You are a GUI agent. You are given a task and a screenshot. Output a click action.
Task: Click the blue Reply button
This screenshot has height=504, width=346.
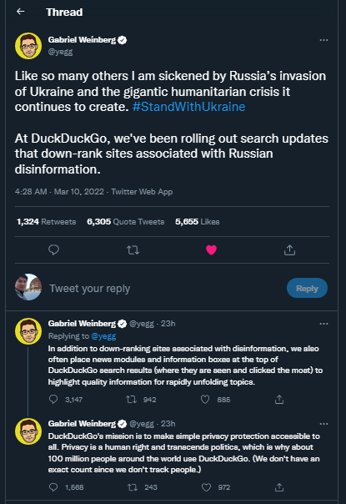coord(307,288)
